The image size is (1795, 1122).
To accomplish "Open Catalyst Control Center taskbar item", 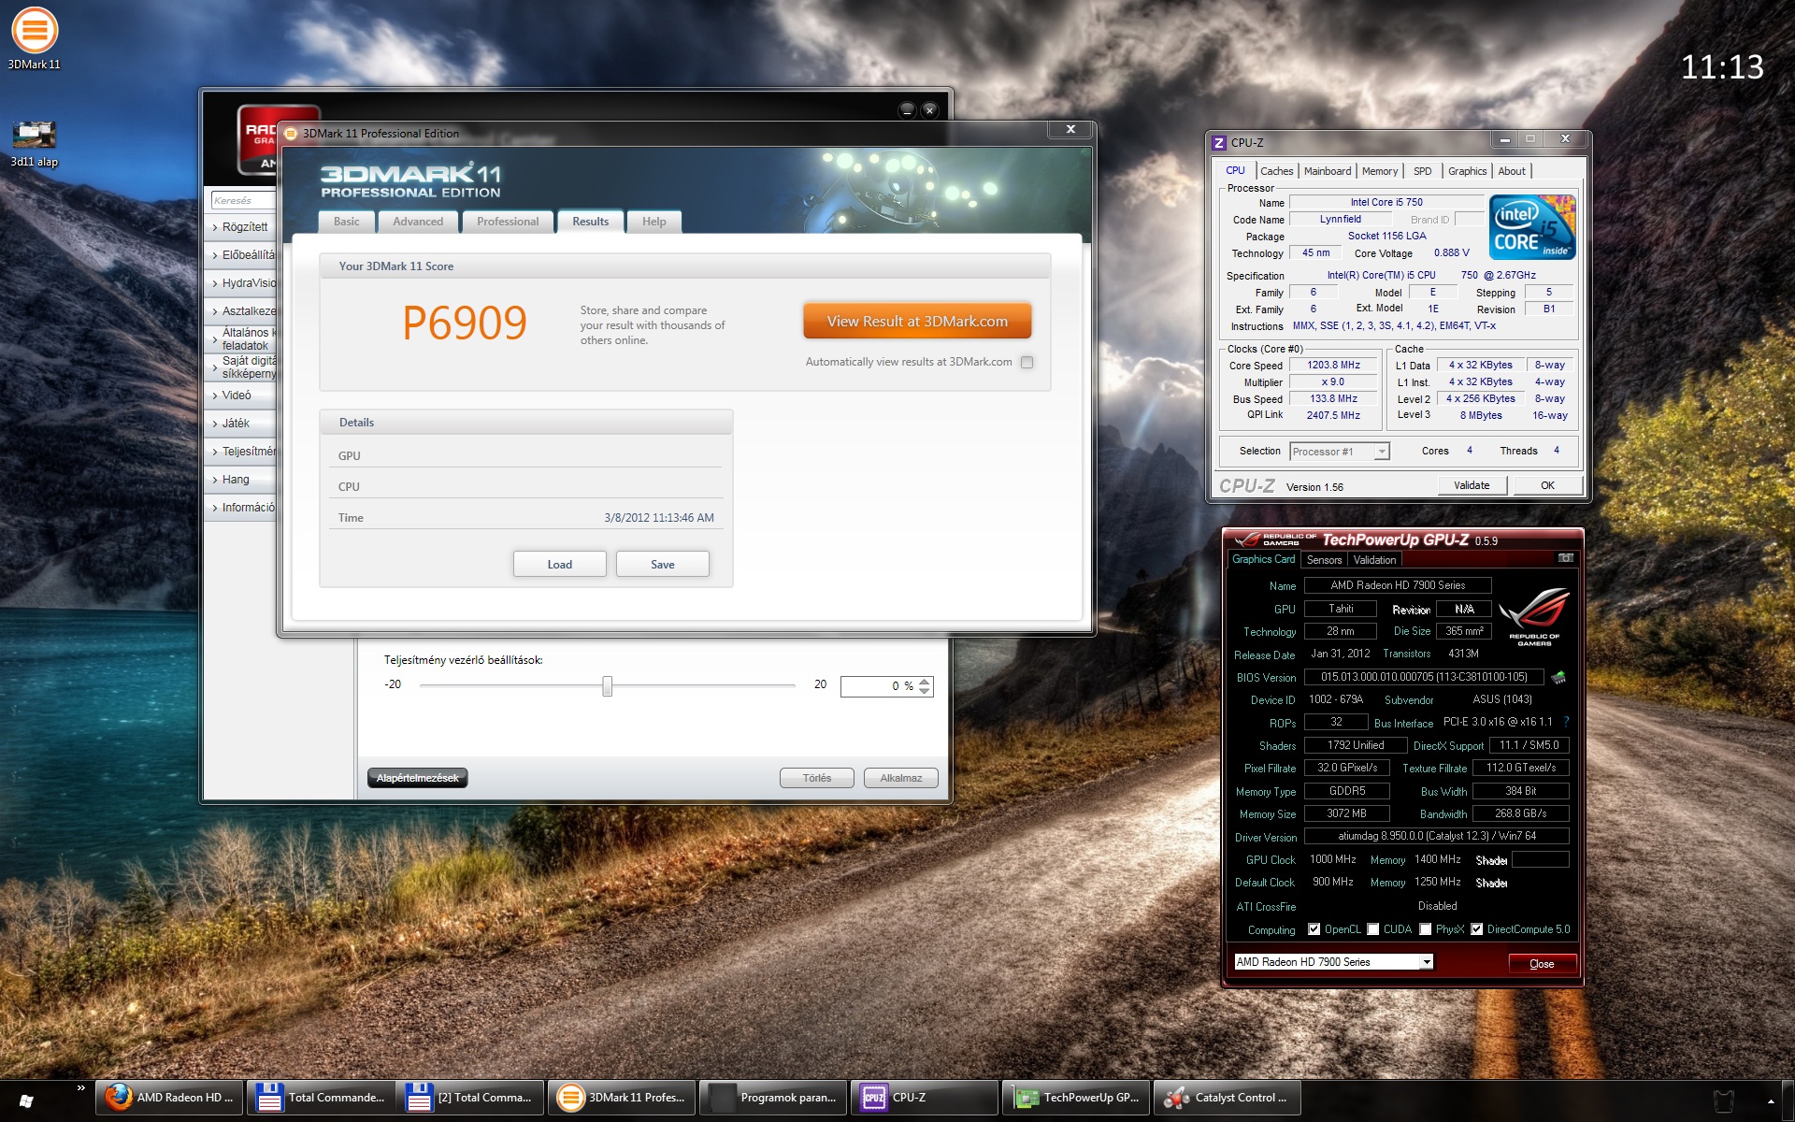I will tap(1228, 1098).
